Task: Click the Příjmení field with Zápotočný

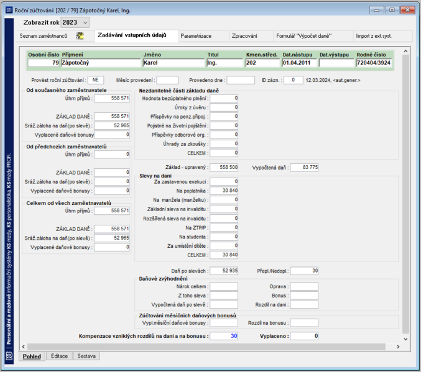Action: [101, 63]
